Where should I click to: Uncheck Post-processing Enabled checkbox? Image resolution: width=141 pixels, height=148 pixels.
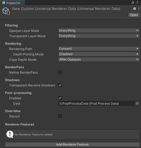[x=60, y=98]
